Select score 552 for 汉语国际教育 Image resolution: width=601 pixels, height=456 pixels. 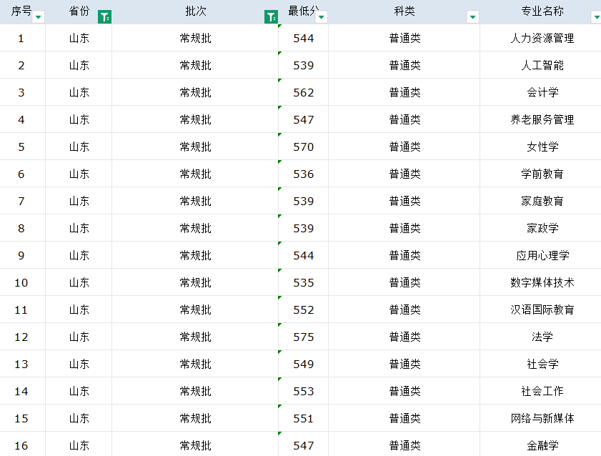(x=303, y=309)
